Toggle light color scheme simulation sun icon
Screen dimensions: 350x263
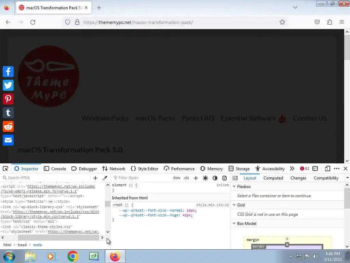pos(205,178)
